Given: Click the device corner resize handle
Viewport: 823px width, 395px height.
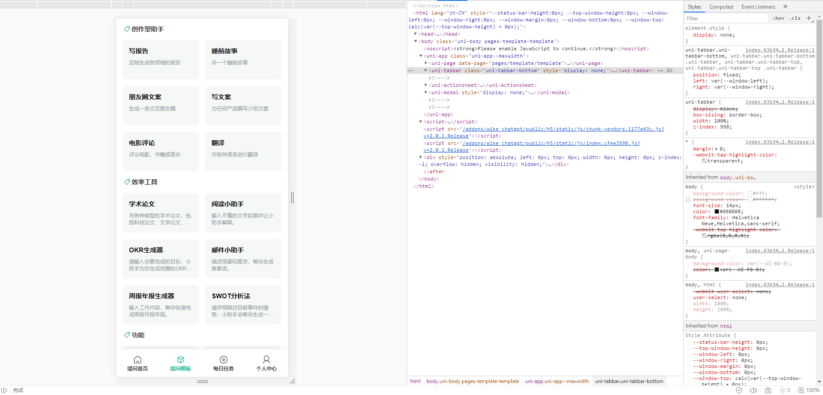Looking at the screenshot, I should point(292,381).
